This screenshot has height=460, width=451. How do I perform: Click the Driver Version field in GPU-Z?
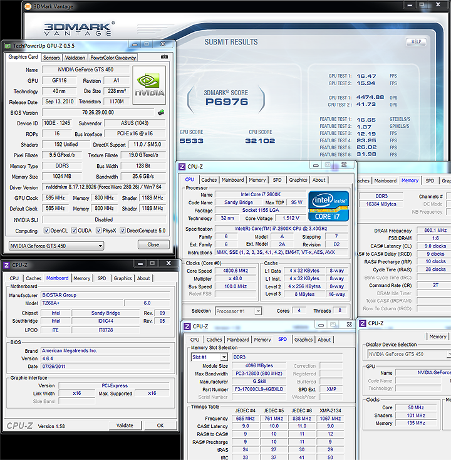pos(104,187)
